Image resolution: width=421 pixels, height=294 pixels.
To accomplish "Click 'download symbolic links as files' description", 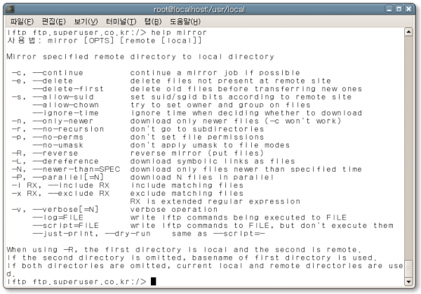I will pyautogui.click(x=213, y=161).
